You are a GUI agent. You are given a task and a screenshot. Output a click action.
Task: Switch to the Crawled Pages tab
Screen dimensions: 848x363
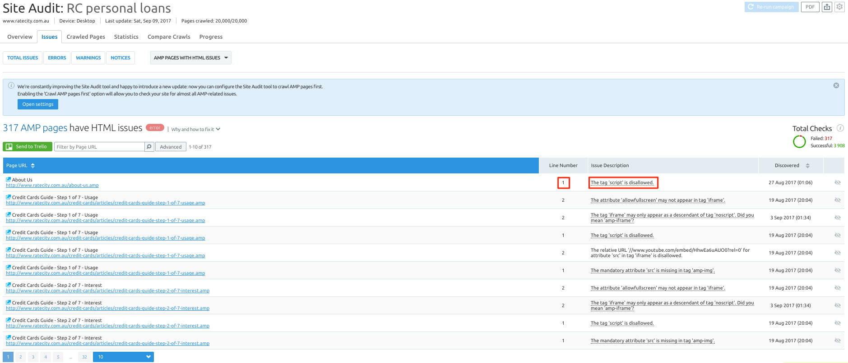click(86, 37)
